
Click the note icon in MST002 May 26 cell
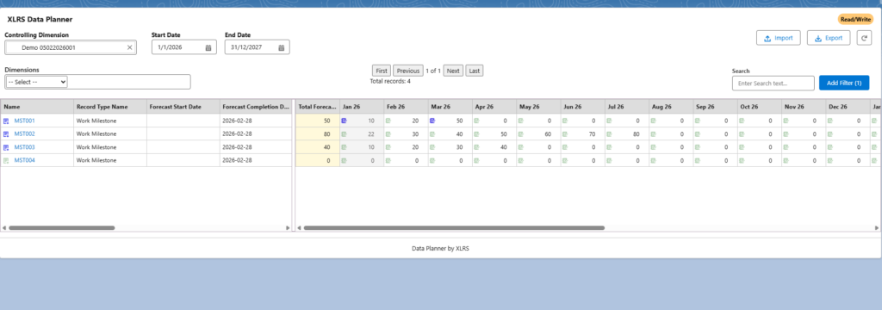521,133
